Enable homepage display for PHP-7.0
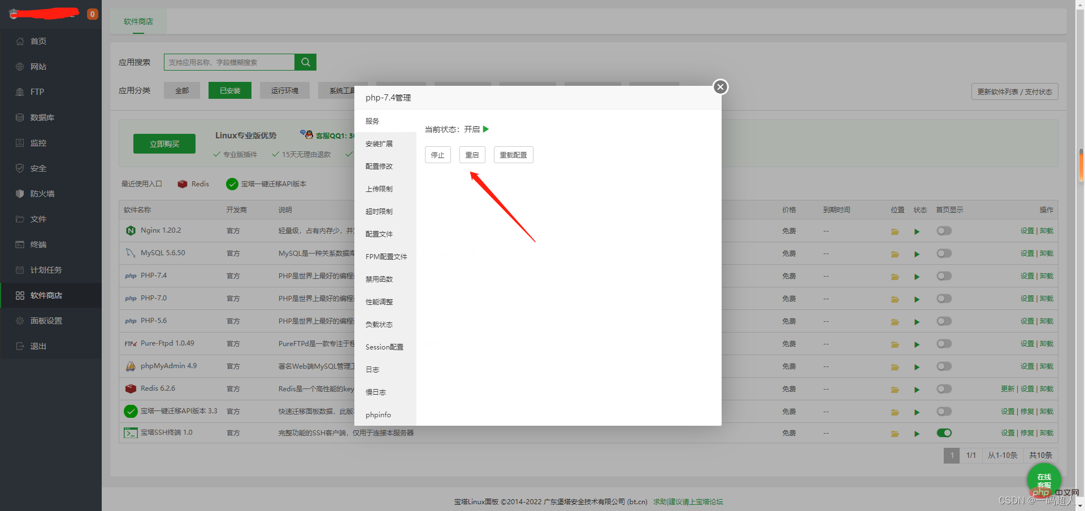 [944, 299]
